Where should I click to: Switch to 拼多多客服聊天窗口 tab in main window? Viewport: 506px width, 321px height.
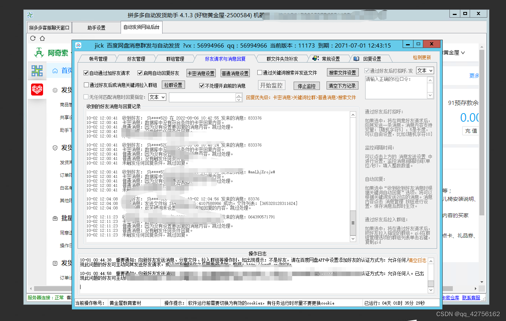(49, 28)
